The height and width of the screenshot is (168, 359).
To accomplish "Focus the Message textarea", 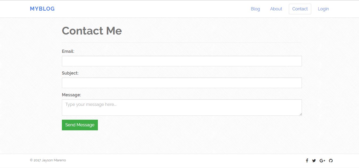I will coord(182,107).
